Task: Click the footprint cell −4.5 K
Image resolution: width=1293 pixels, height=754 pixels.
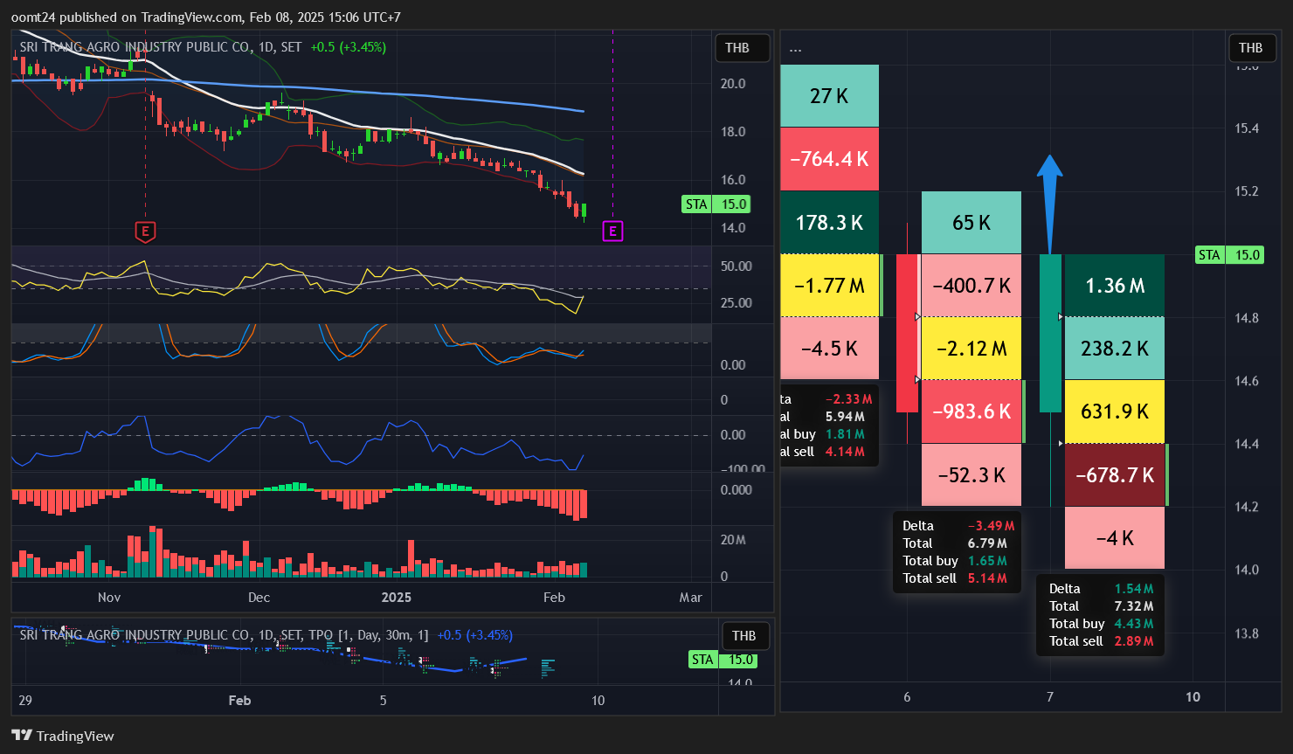Action: tap(829, 349)
